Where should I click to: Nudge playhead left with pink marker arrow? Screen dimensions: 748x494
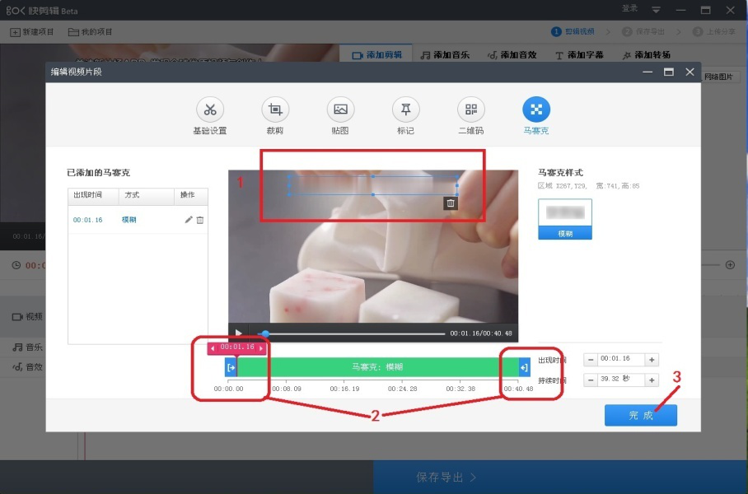pyautogui.click(x=213, y=348)
